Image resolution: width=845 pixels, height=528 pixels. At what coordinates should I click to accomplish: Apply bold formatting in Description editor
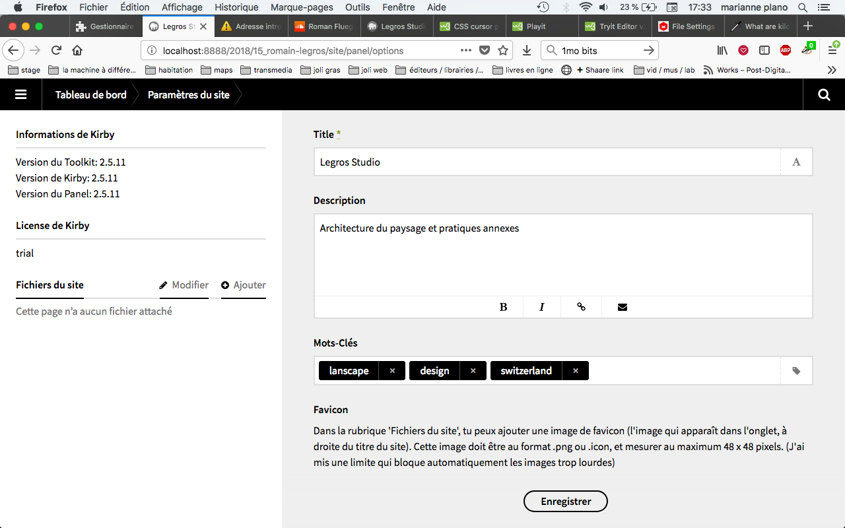tap(503, 307)
